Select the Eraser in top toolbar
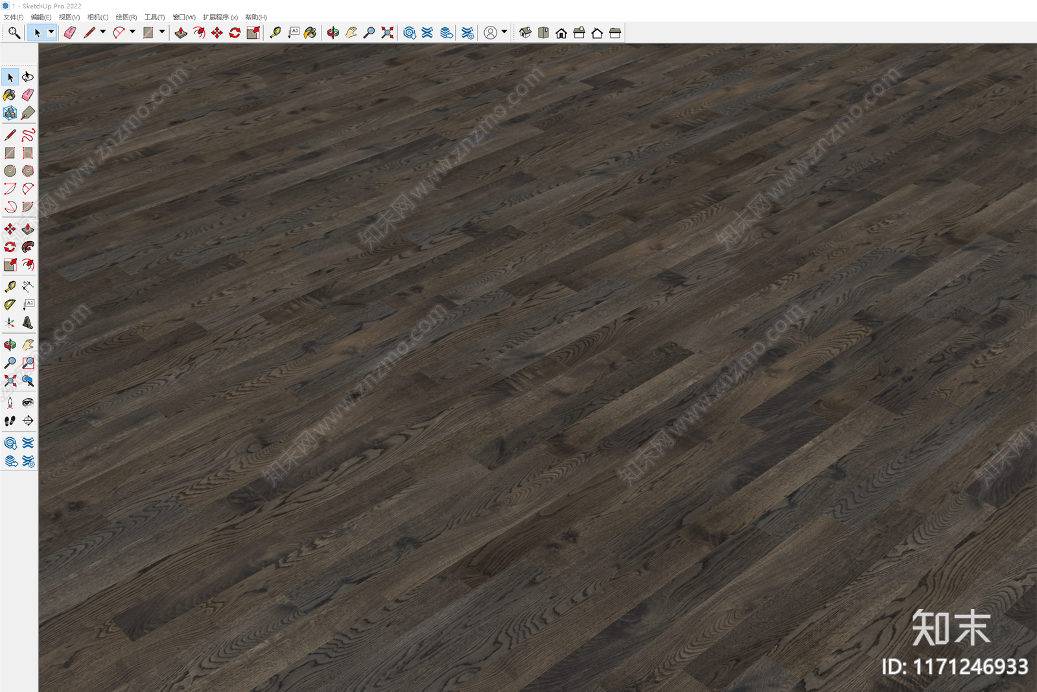 (69, 32)
